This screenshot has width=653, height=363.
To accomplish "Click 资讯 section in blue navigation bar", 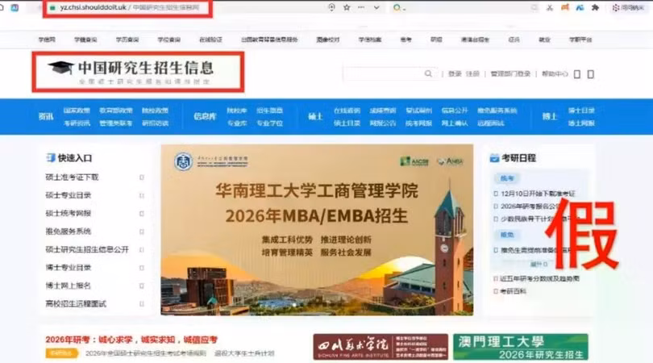I will (x=46, y=117).
